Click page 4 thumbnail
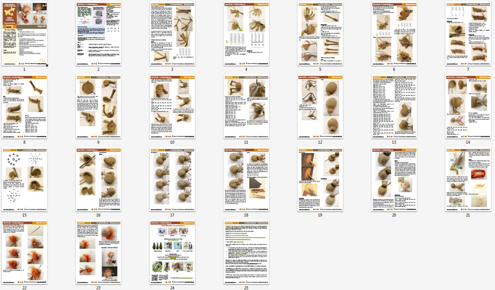495x290 pixels. pos(247,33)
